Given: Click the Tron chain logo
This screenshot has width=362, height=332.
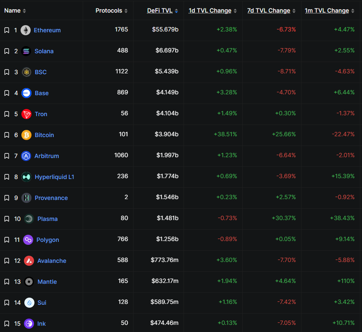Looking at the screenshot, I should (x=26, y=114).
